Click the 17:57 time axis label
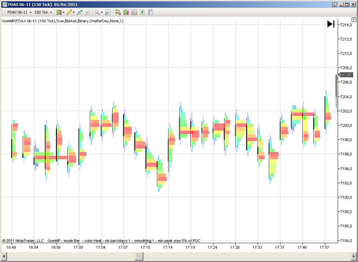The height and width of the screenshot is (262, 358). pos(324,247)
